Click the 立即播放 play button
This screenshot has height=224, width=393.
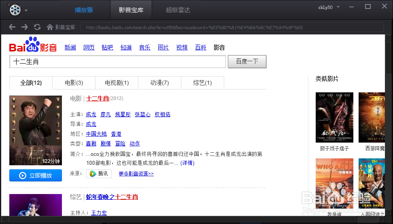tap(36, 175)
